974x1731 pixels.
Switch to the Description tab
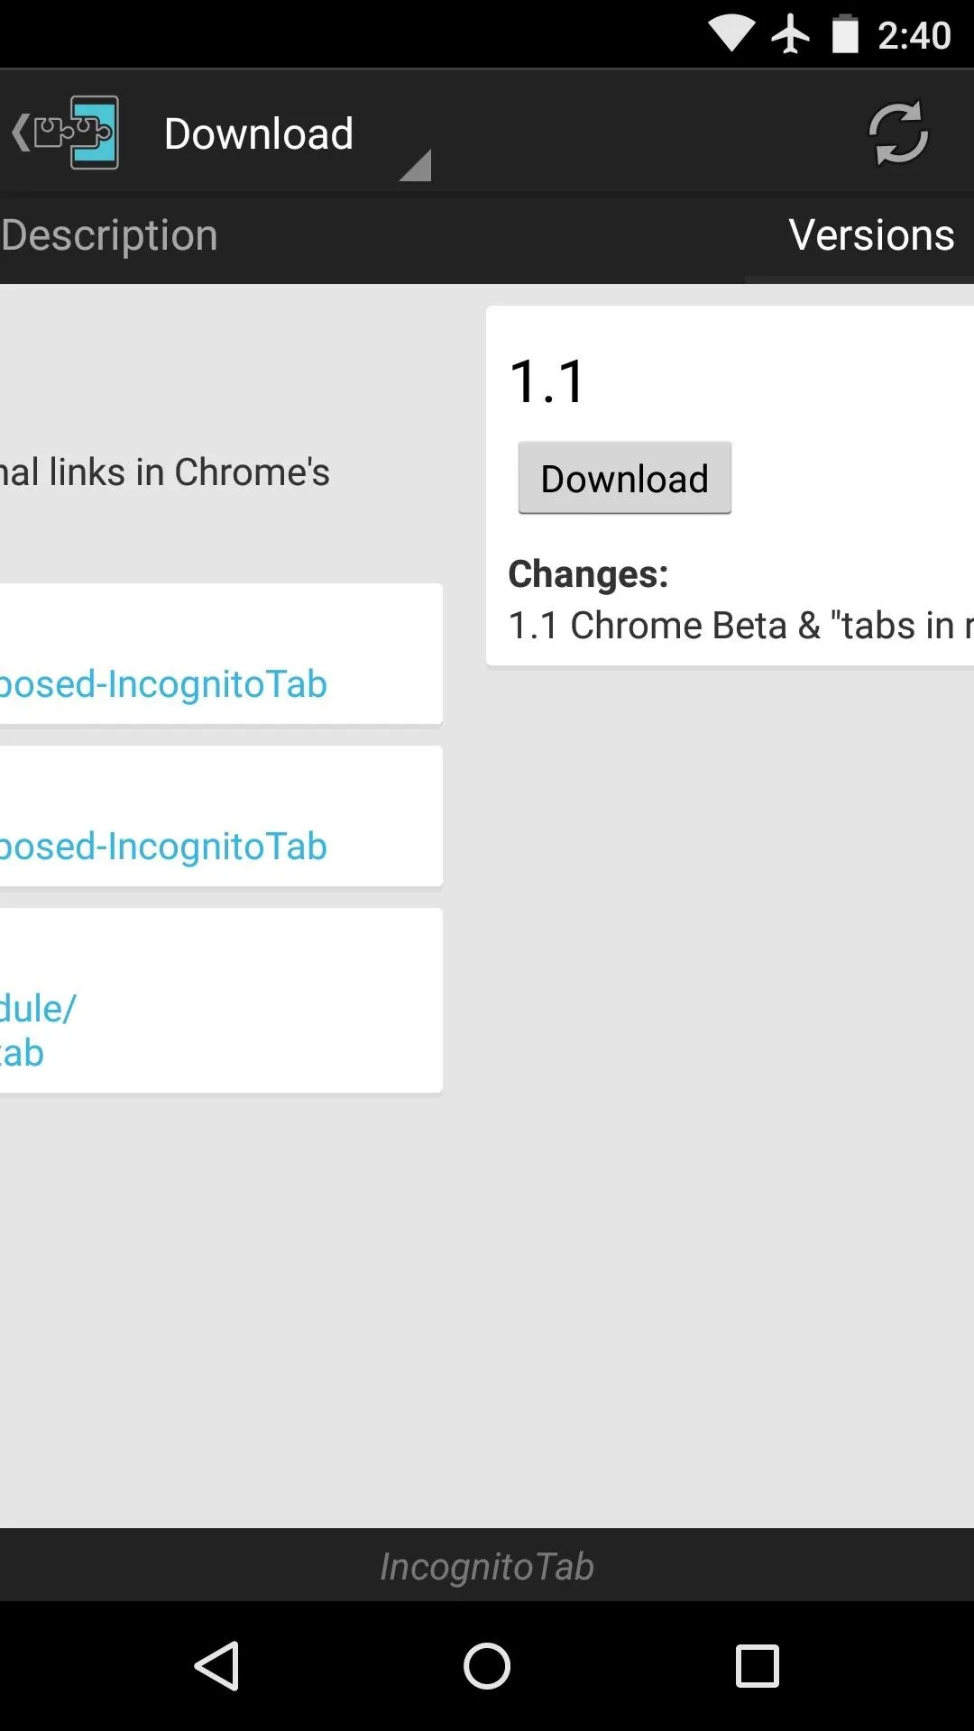(x=109, y=235)
